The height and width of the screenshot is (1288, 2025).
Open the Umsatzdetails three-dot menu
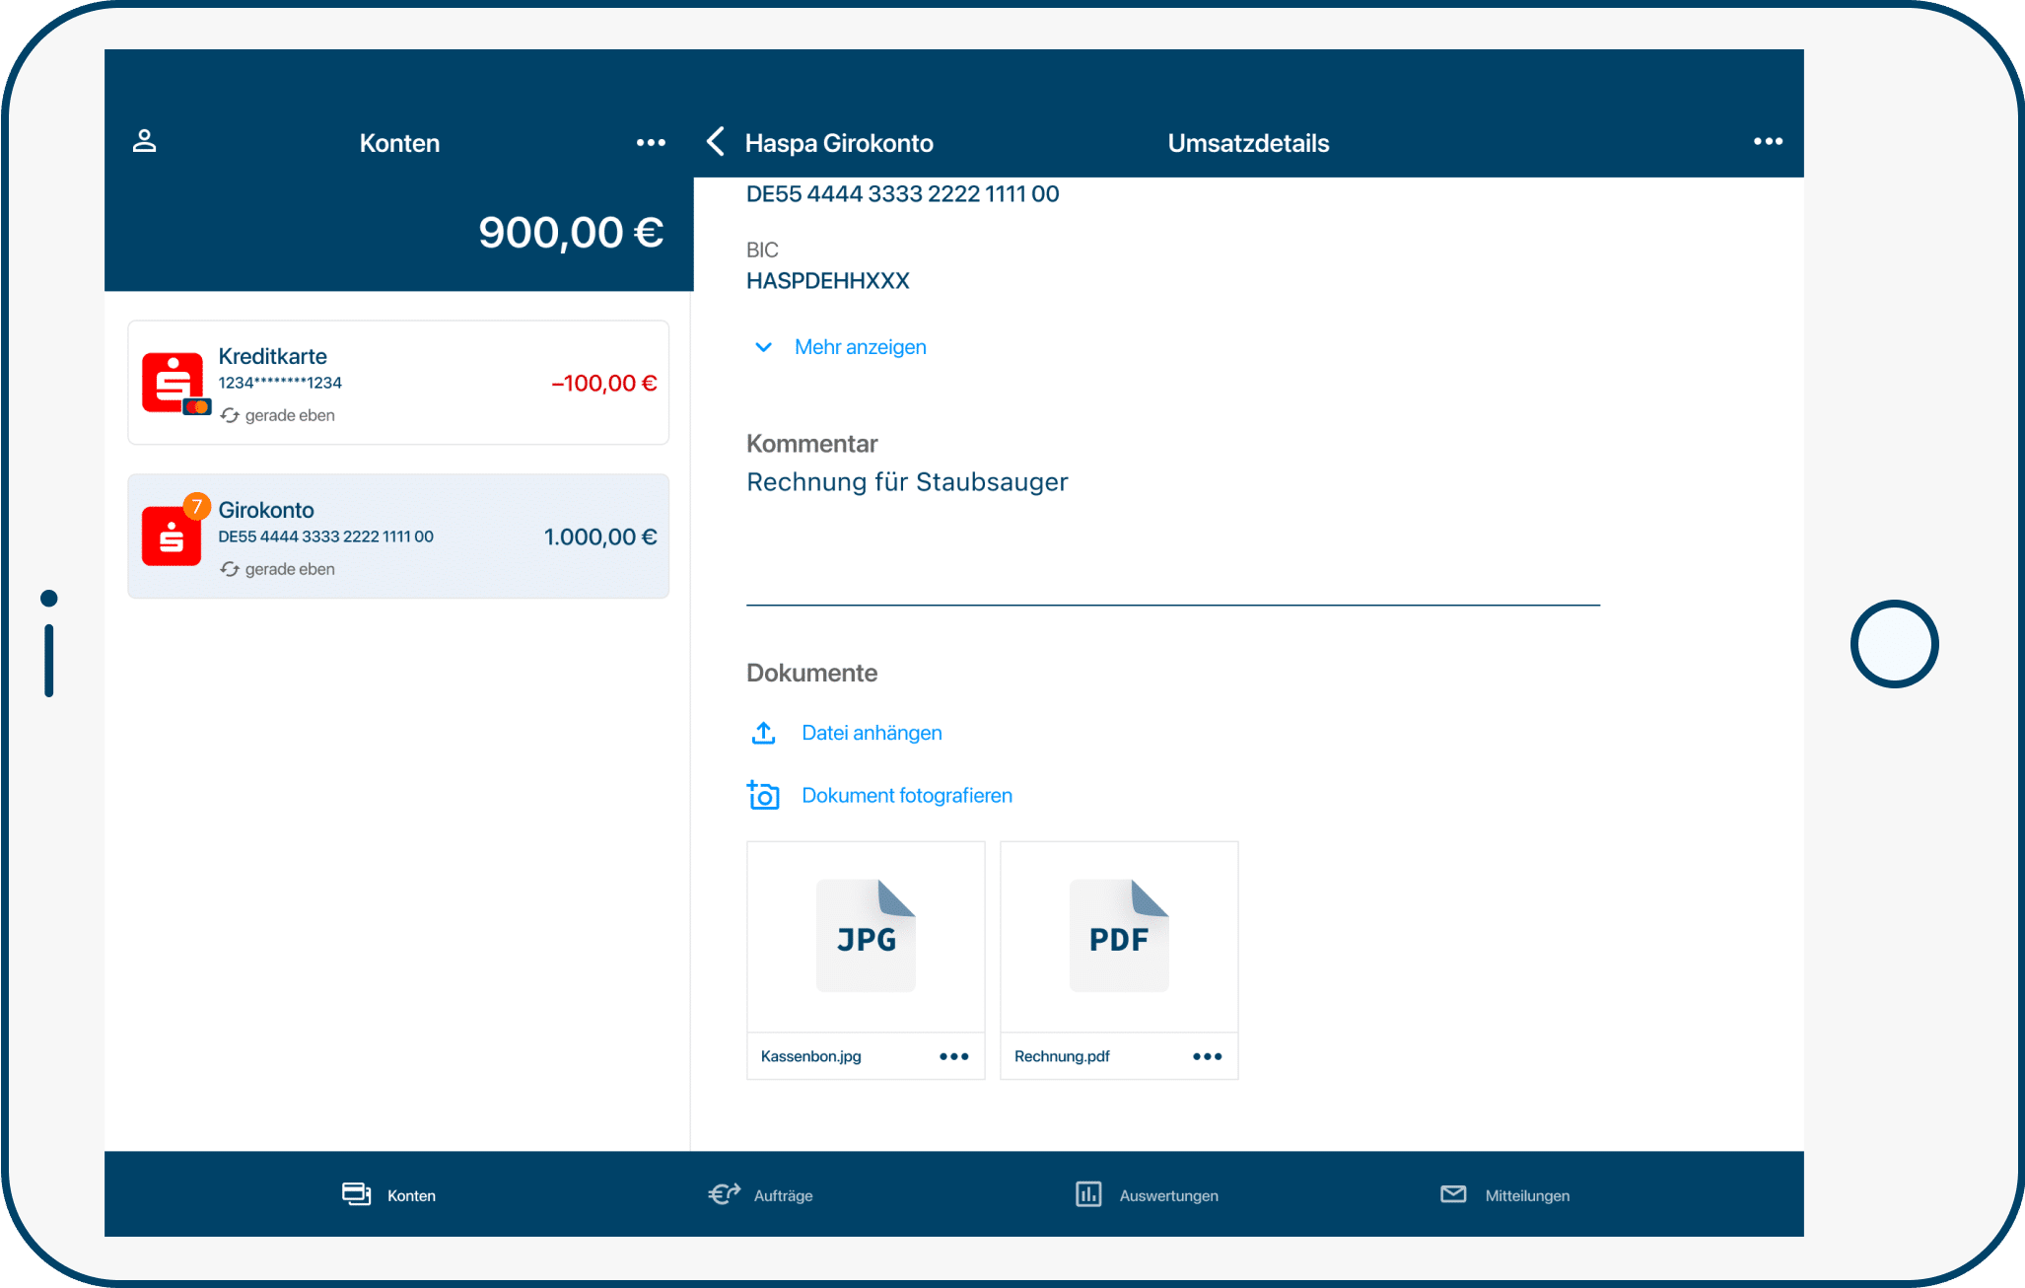click(x=1768, y=142)
